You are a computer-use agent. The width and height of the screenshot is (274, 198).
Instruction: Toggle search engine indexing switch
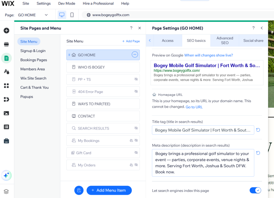point(255,190)
